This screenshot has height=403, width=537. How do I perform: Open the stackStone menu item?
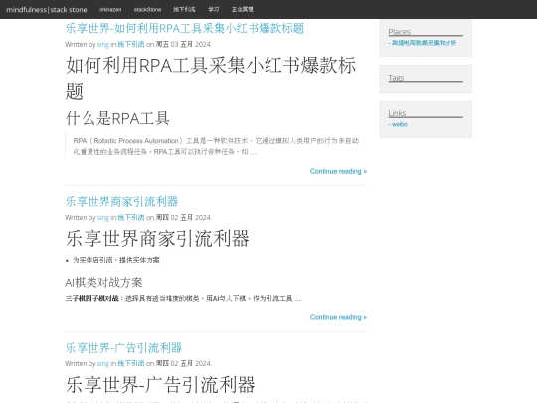[x=147, y=10]
